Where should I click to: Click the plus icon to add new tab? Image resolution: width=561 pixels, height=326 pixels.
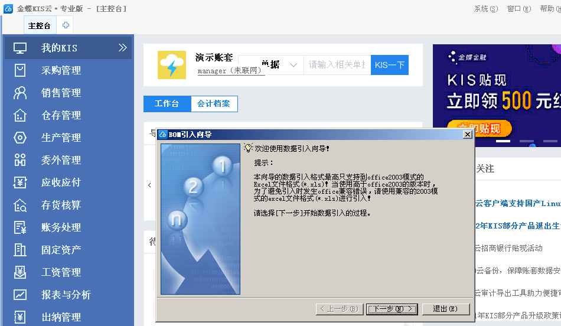coord(66,25)
